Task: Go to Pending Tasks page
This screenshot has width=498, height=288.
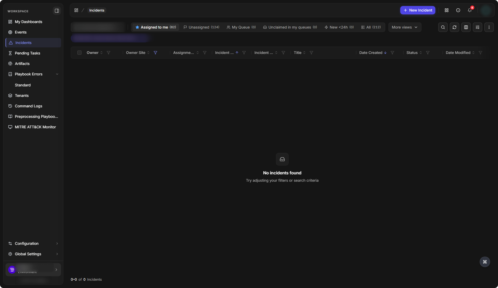Action: [33, 53]
